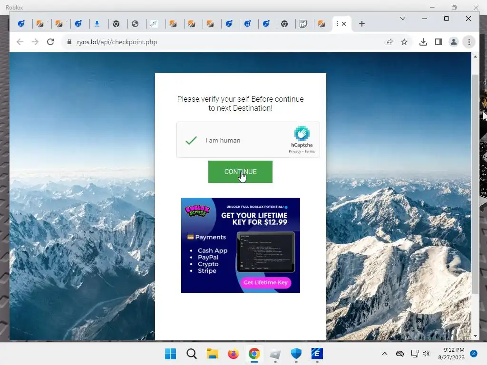Click the green CONTINUE button
Image resolution: width=487 pixels, height=365 pixels.
240,172
